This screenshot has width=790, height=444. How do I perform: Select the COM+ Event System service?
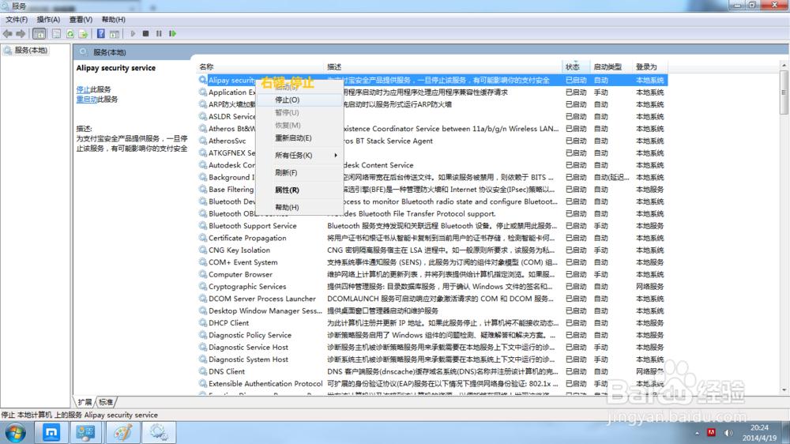click(432, 262)
